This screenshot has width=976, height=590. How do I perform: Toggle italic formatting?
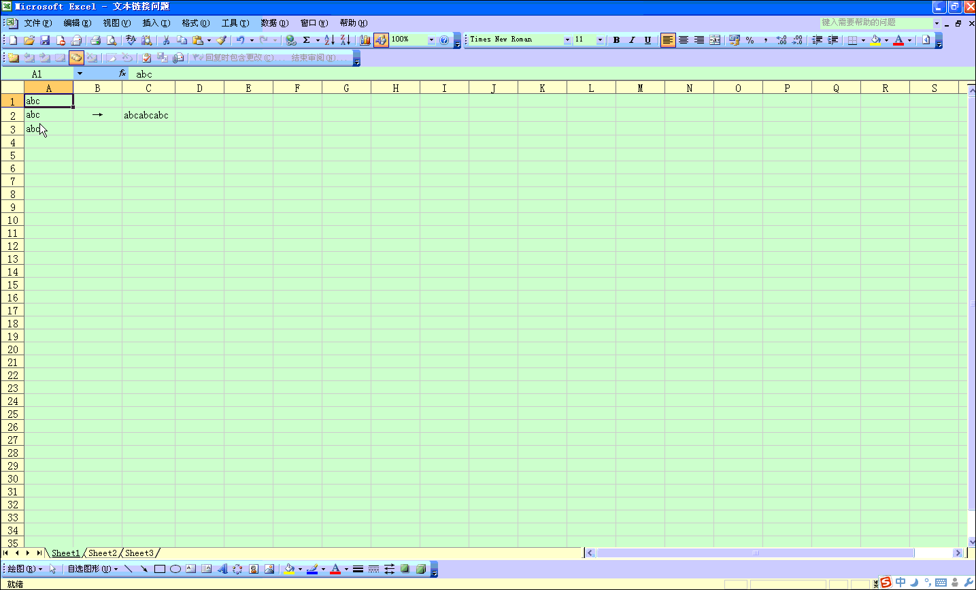point(632,40)
